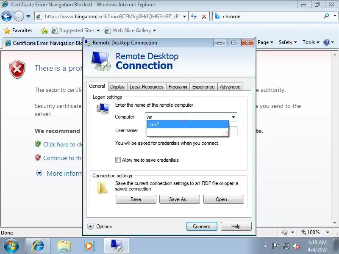The width and height of the screenshot is (339, 254).
Task: Click the Save As... button
Action: pyautogui.click(x=179, y=199)
